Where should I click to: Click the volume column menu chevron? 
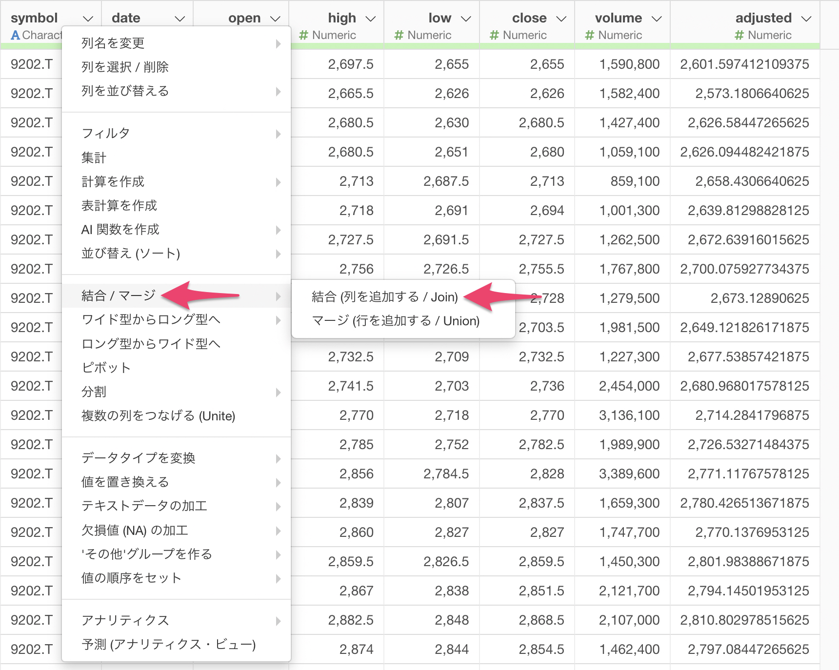click(657, 19)
